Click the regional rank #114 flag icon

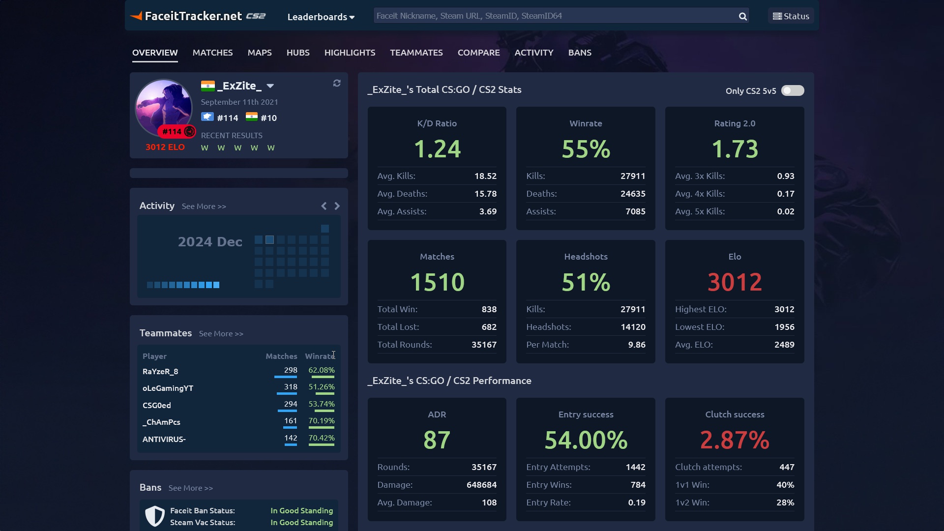[207, 117]
